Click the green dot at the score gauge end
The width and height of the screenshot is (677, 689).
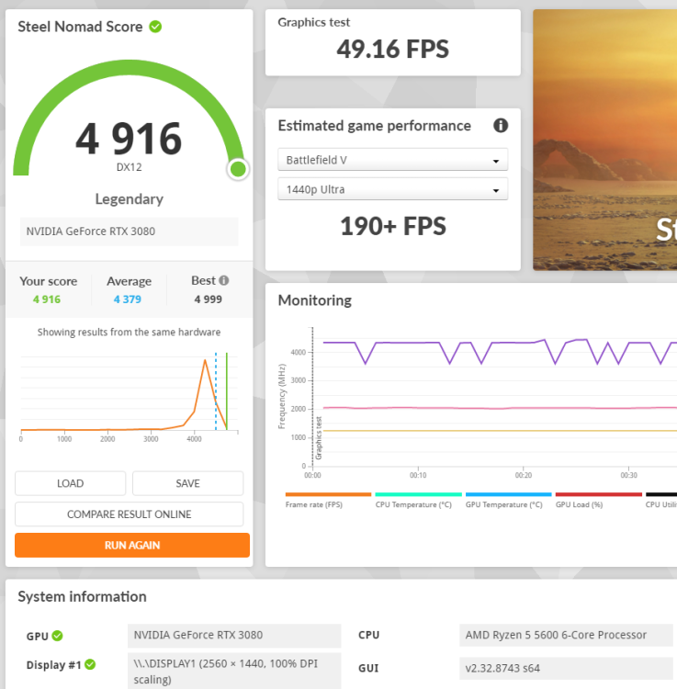(238, 169)
